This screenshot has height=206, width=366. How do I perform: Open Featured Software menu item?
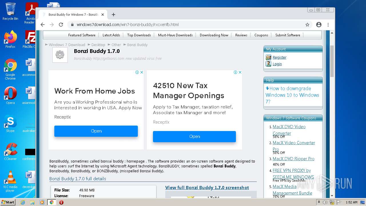point(82,35)
